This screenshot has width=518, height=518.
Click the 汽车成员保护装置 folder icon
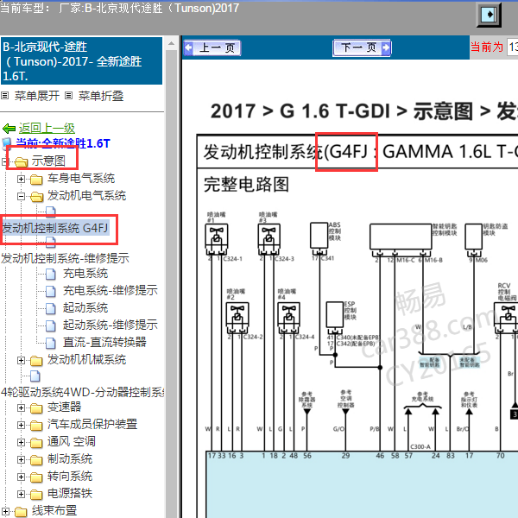(x=36, y=426)
